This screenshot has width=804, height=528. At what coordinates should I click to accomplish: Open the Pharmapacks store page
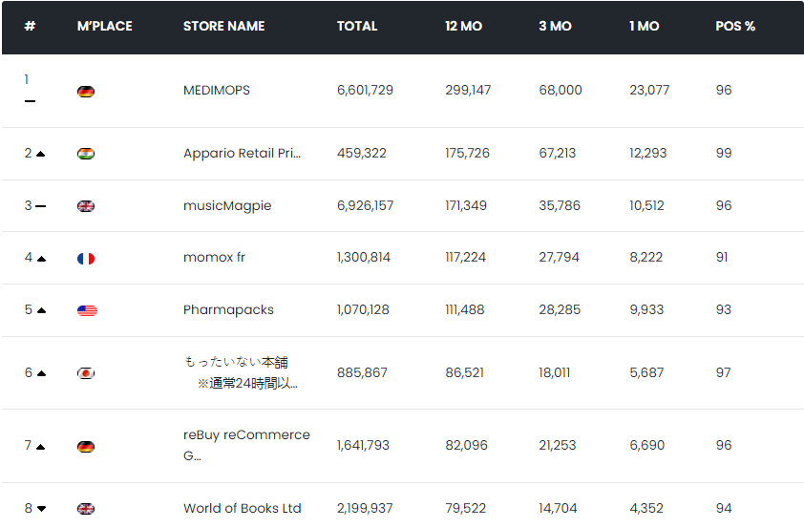[228, 310]
